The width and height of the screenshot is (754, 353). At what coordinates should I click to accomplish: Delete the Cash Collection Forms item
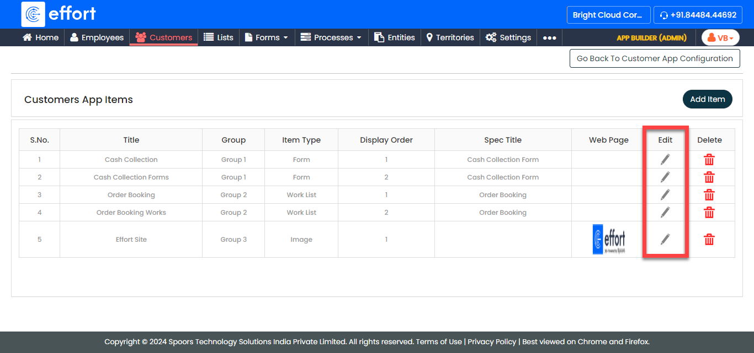click(x=709, y=177)
